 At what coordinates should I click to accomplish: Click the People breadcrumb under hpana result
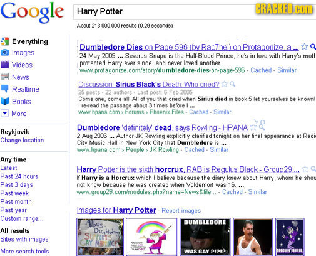135,149
